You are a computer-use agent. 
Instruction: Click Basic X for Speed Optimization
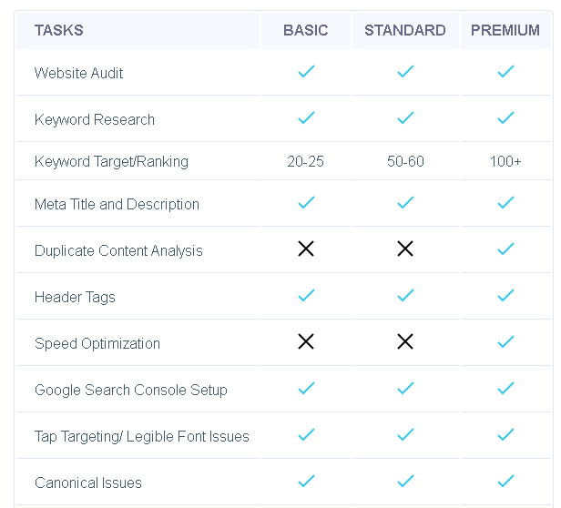click(x=306, y=341)
